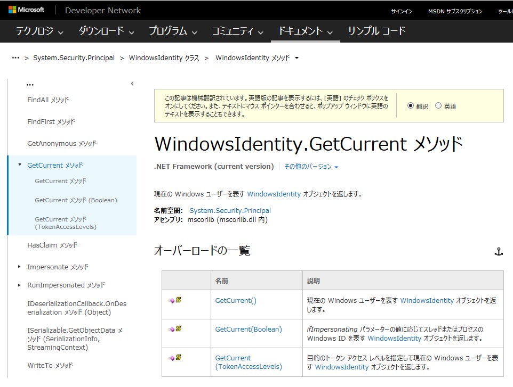The image size is (513, 387).
Task: Select the 翻訳 radio button
Action: (411, 106)
